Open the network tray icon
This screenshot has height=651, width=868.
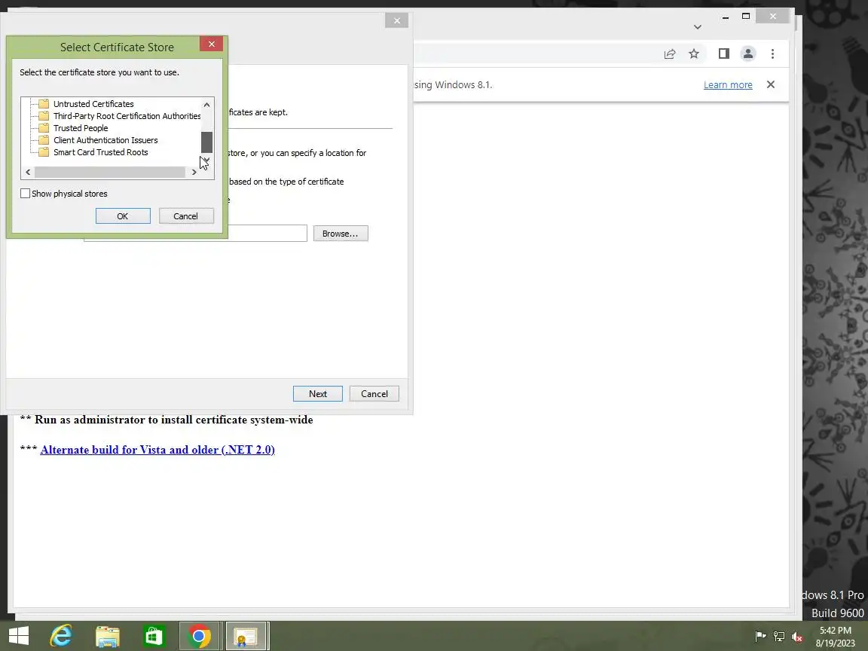(779, 637)
